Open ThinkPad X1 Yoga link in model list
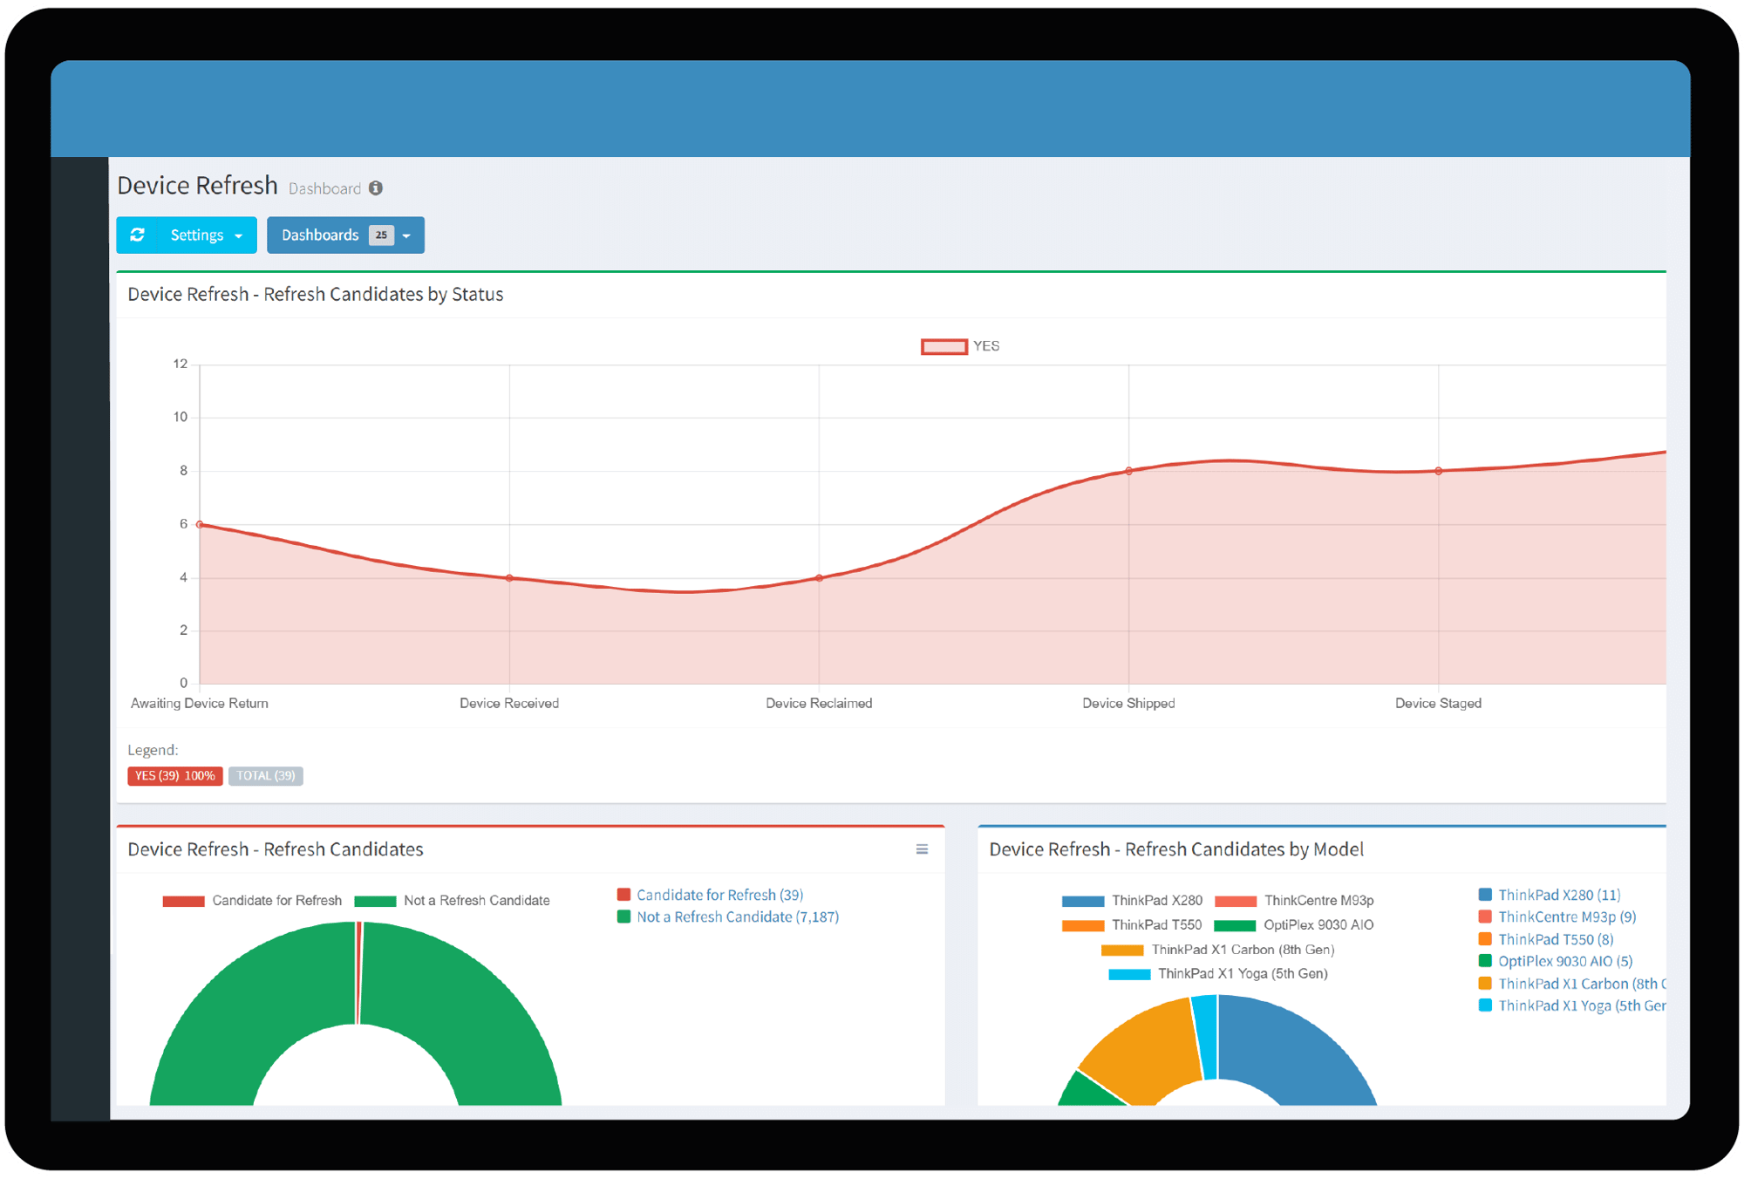The image size is (1744, 1179). pyautogui.click(x=1582, y=1005)
